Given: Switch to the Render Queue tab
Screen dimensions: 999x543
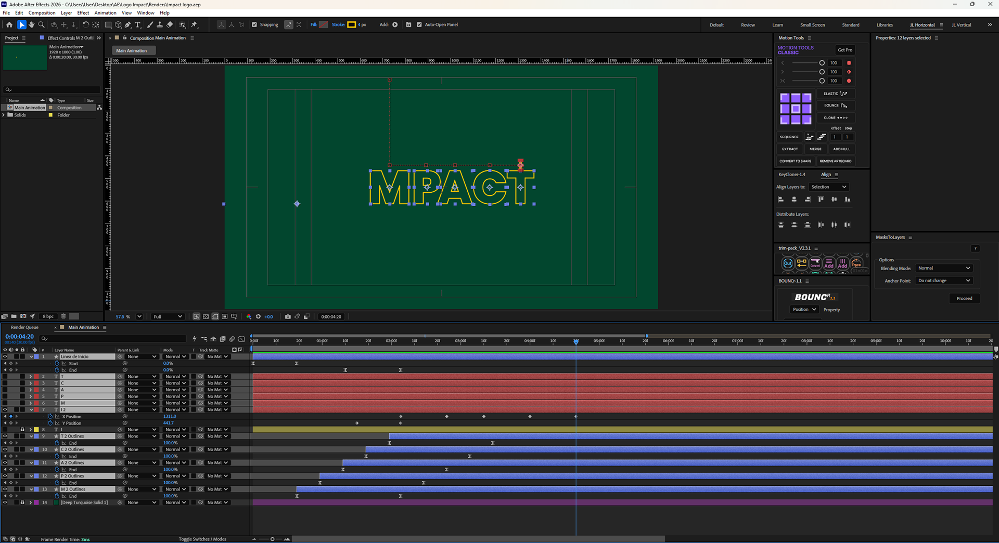Looking at the screenshot, I should 25,327.
